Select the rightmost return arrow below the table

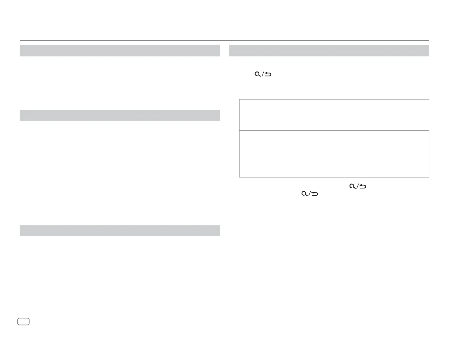click(x=363, y=186)
